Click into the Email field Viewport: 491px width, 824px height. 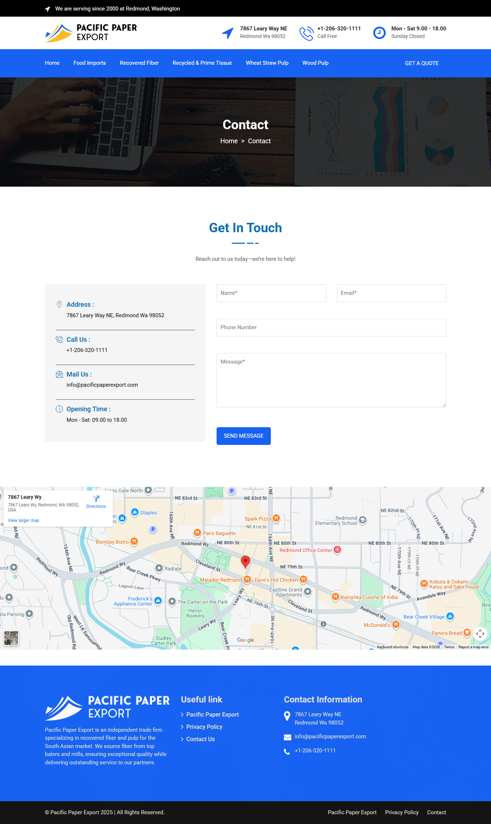click(x=391, y=293)
